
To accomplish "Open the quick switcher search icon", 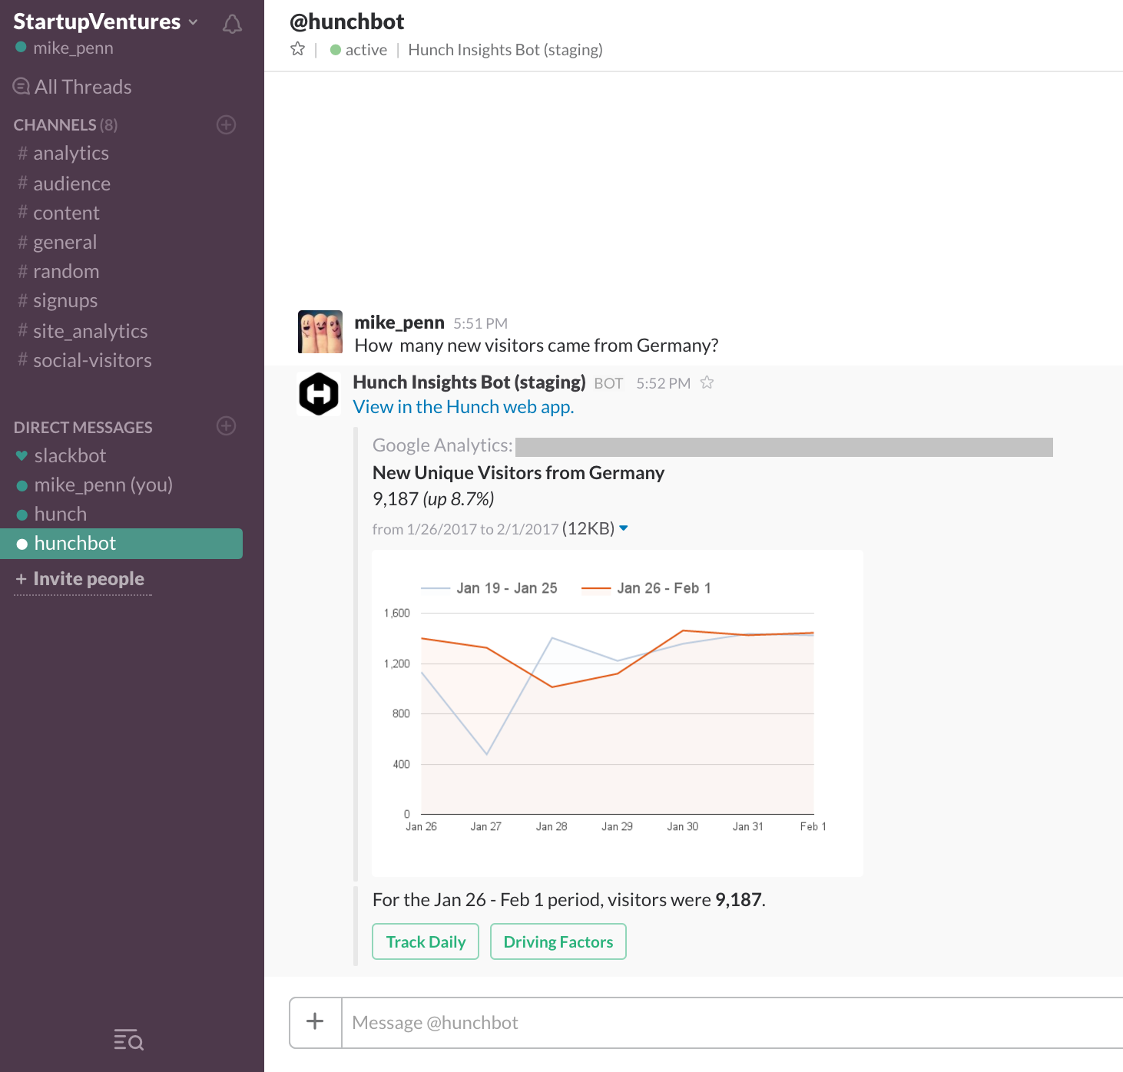I will point(129,1040).
